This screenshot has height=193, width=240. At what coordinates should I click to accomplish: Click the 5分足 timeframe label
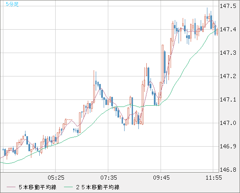12,4
